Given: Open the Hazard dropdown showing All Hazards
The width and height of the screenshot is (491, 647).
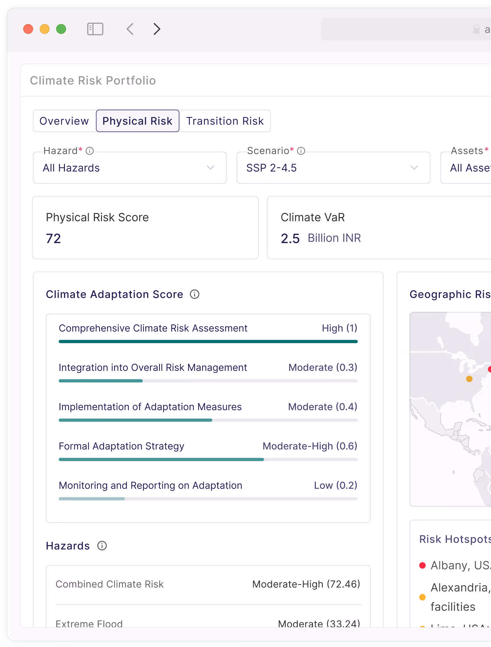Looking at the screenshot, I should [x=130, y=168].
